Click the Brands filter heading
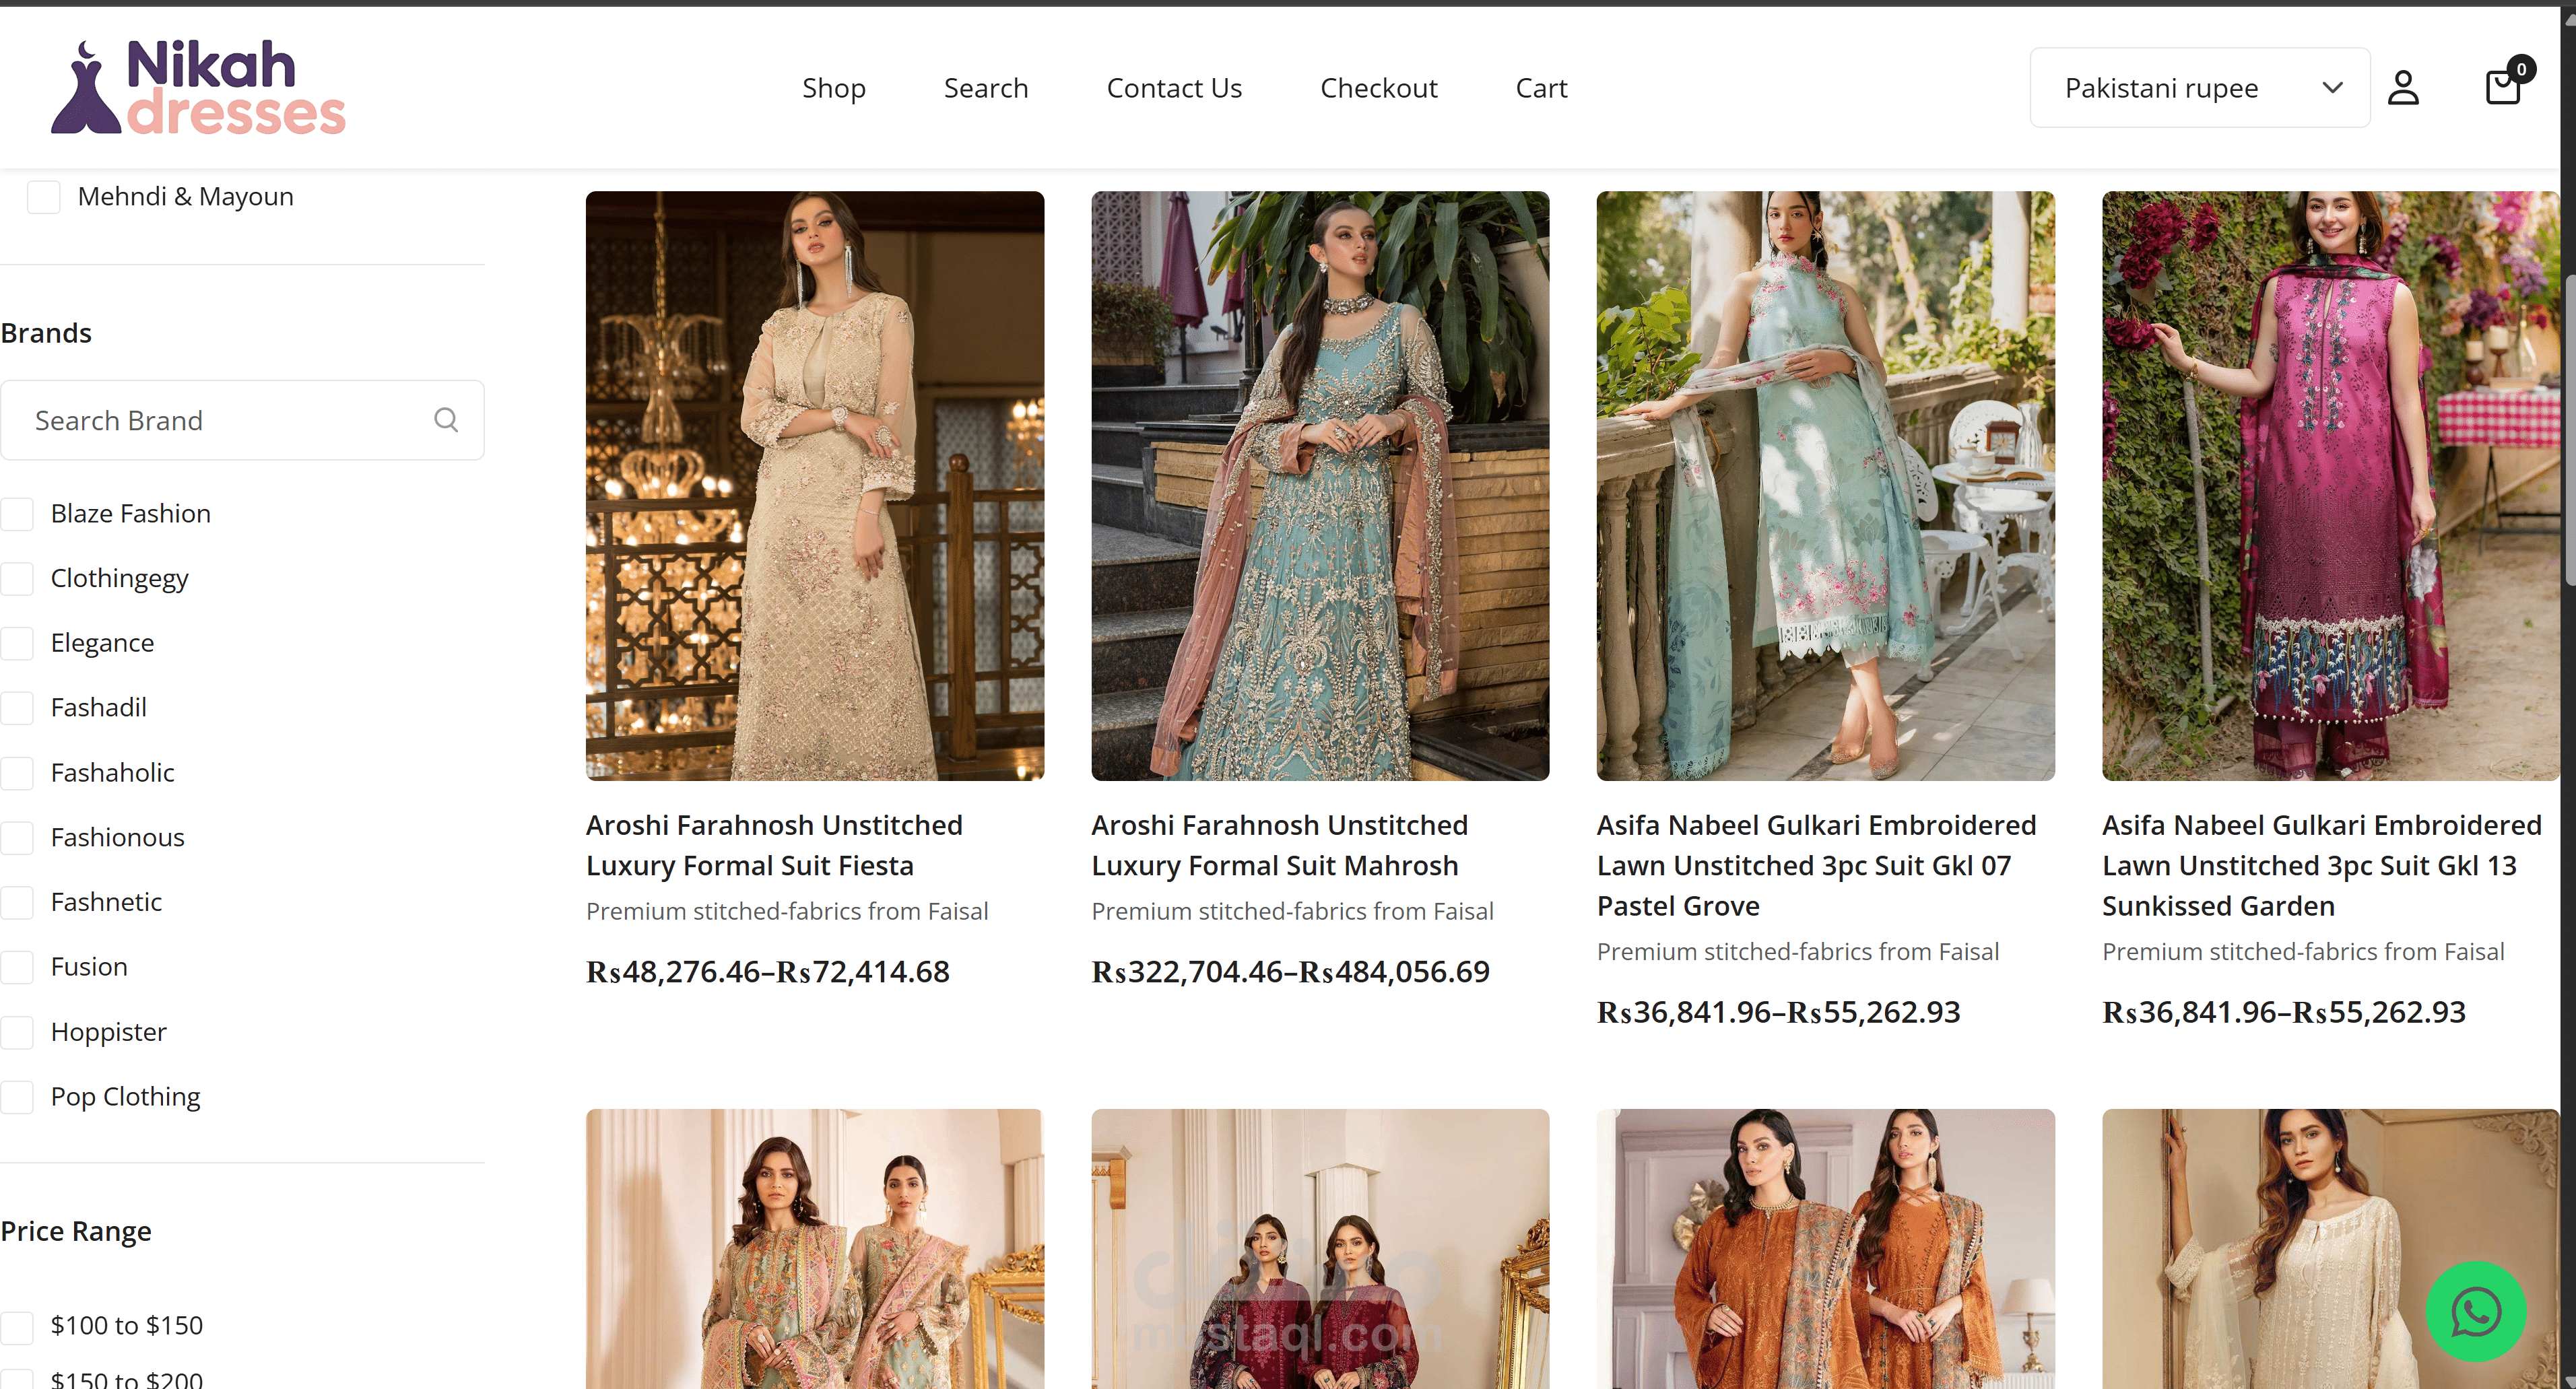 pyautogui.click(x=46, y=333)
